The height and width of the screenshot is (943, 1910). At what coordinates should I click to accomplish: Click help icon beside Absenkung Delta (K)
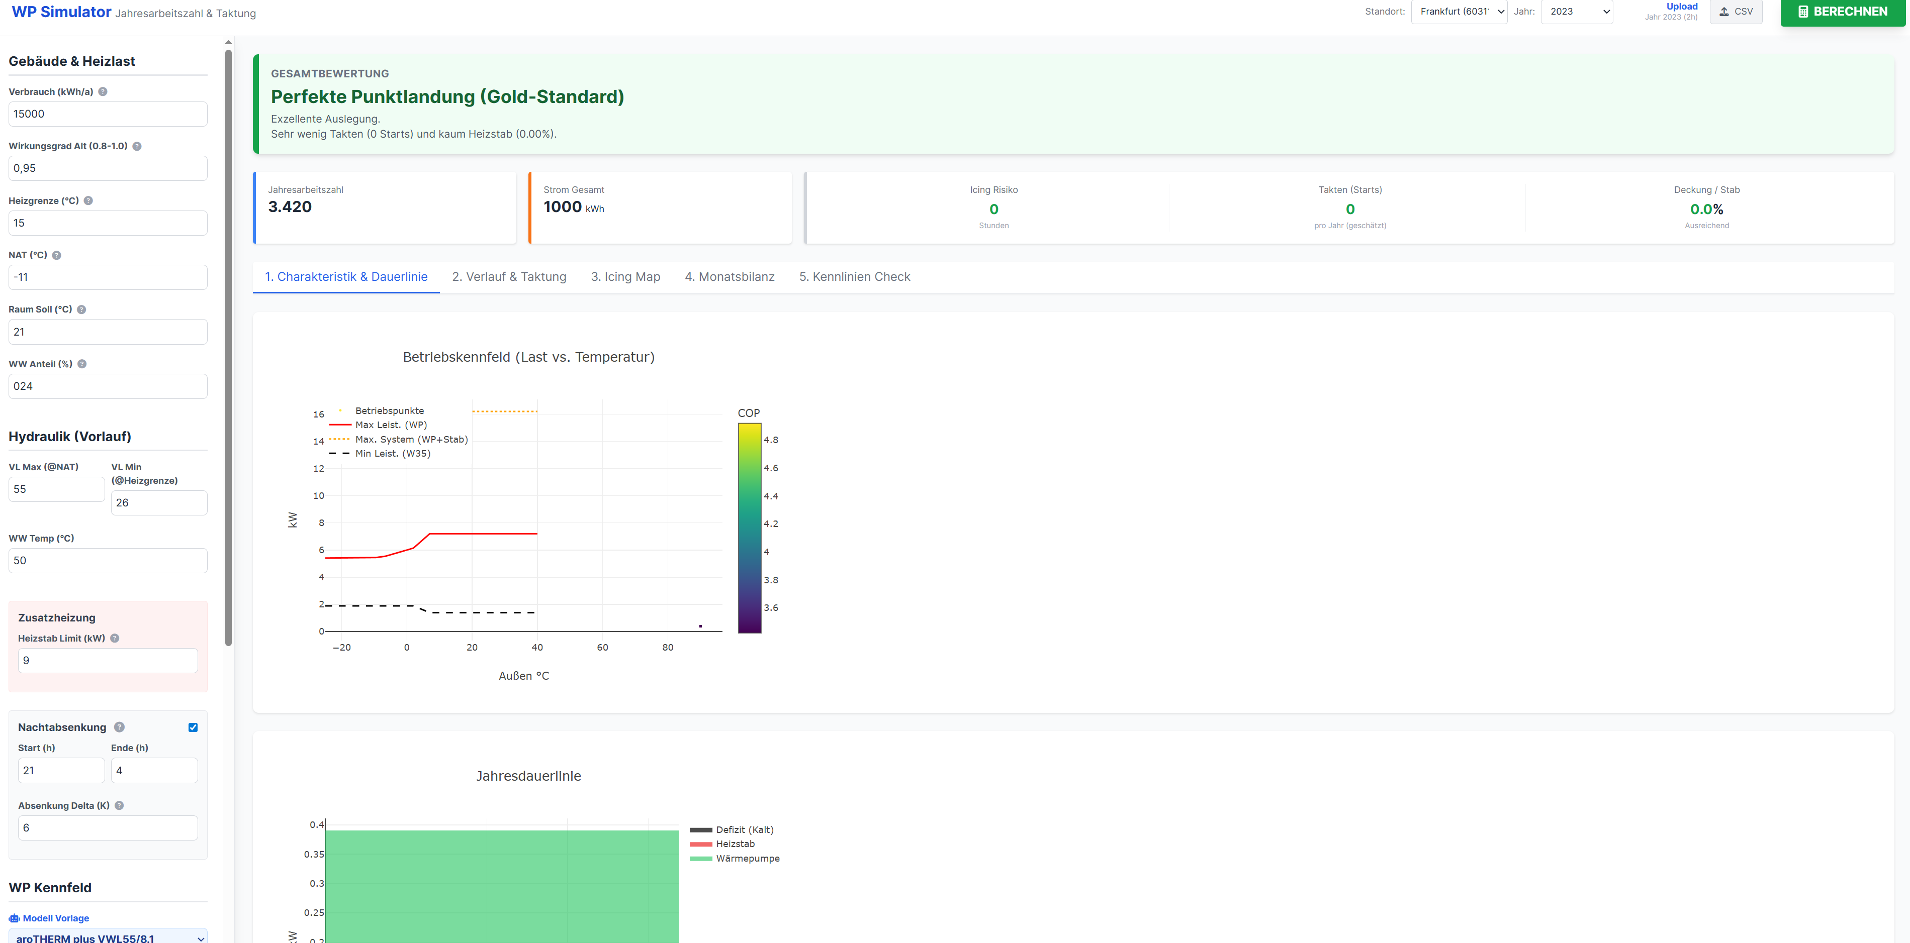pyautogui.click(x=119, y=806)
